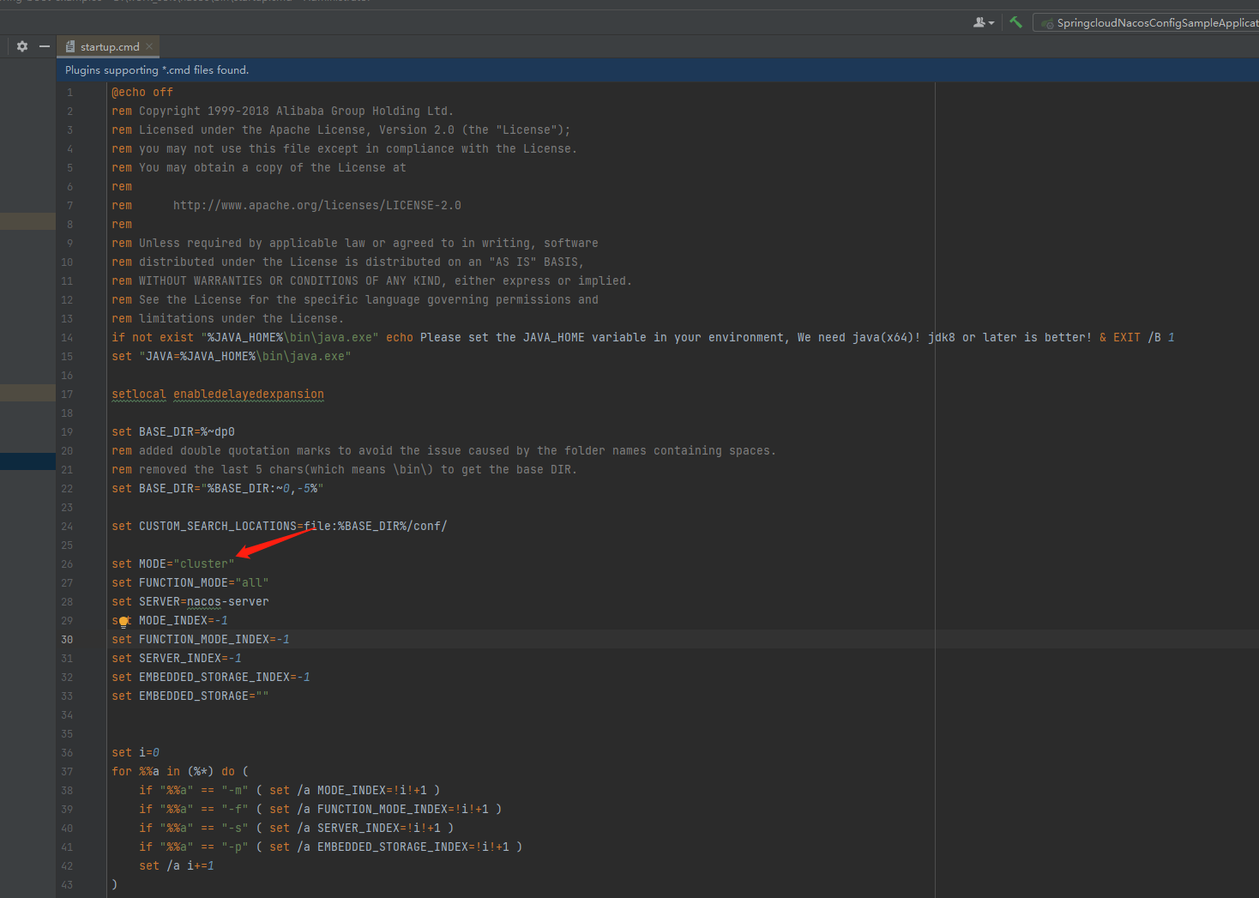
Task: Click the 'for %%a in (%*) do (' line
Action: click(179, 772)
